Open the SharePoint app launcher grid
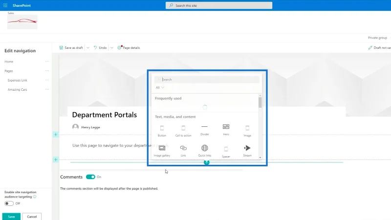The image size is (391, 220). (5, 5)
